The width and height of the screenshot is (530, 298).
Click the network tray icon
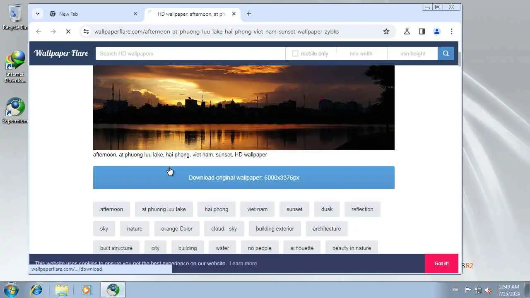pyautogui.click(x=478, y=290)
